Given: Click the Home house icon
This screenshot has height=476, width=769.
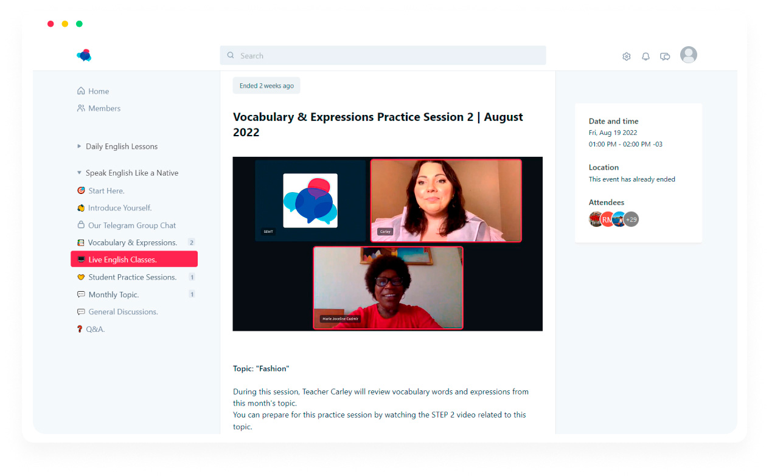Looking at the screenshot, I should tap(81, 91).
